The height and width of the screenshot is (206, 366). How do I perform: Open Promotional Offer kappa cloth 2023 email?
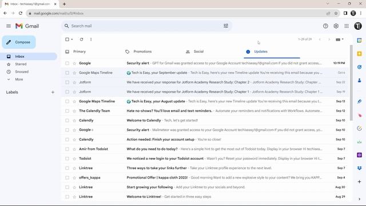click(x=205, y=177)
